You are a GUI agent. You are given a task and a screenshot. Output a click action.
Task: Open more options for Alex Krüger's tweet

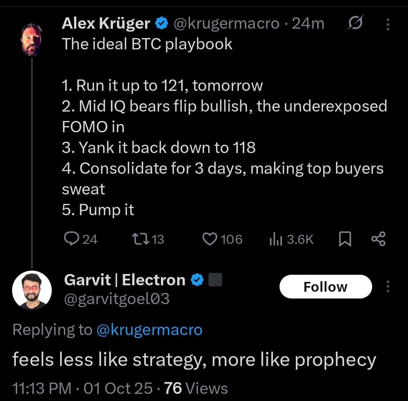(x=388, y=25)
